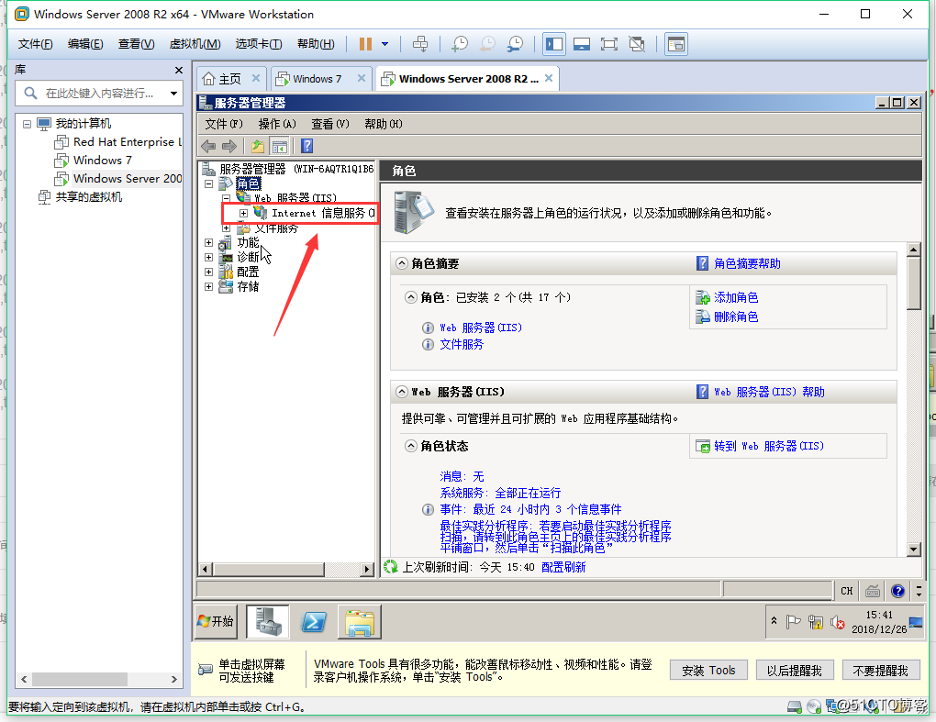The image size is (936, 722).
Task: Expand the 文件服务 tree node
Action: pyautogui.click(x=227, y=228)
